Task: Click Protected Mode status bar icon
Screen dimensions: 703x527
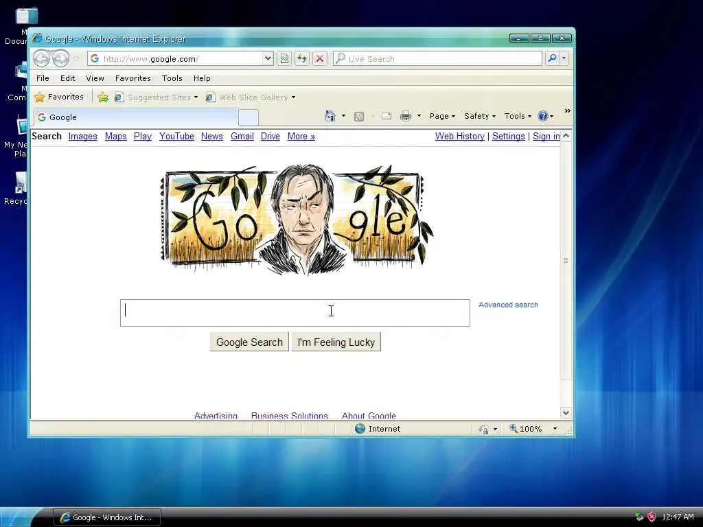Action: click(x=483, y=430)
